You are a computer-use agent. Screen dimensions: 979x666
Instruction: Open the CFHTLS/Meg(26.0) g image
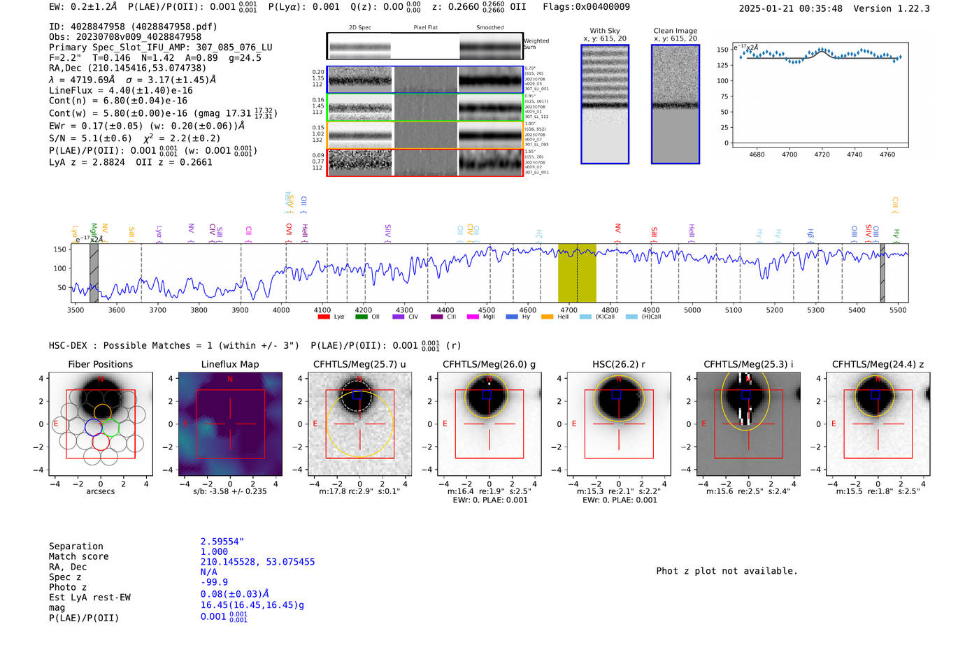coord(489,424)
